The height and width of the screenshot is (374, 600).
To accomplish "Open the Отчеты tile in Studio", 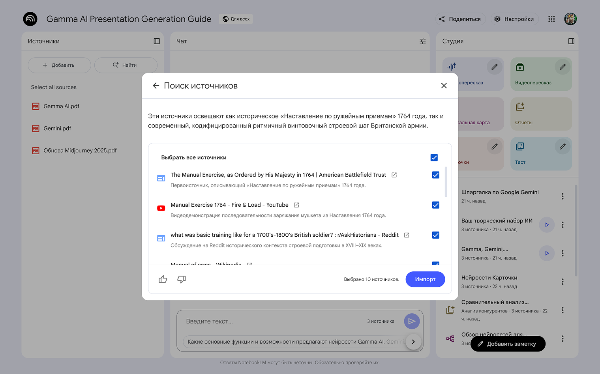I will [541, 114].
